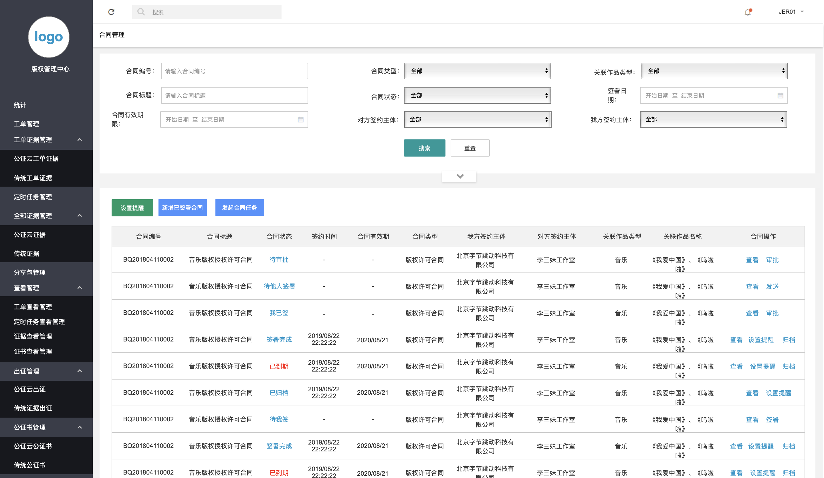Open the 关联作品类型 dropdown
The width and height of the screenshot is (824, 478).
point(714,71)
